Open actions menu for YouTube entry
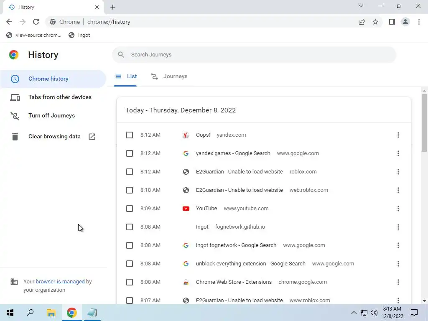 coord(398,209)
